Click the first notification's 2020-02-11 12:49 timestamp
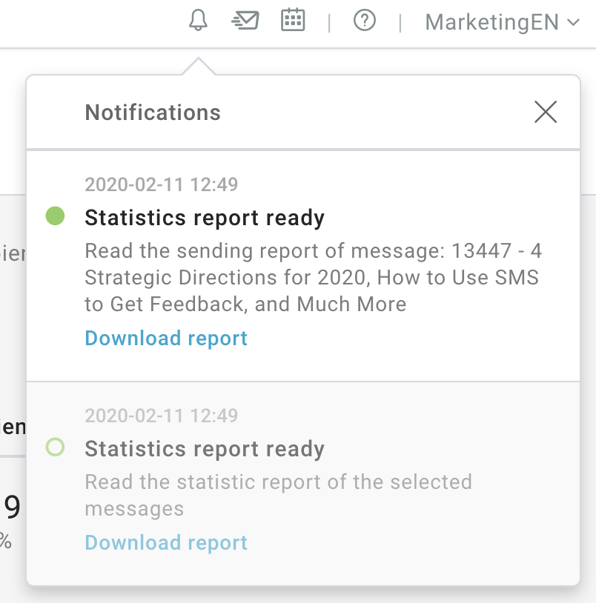This screenshot has width=596, height=603. click(x=162, y=184)
